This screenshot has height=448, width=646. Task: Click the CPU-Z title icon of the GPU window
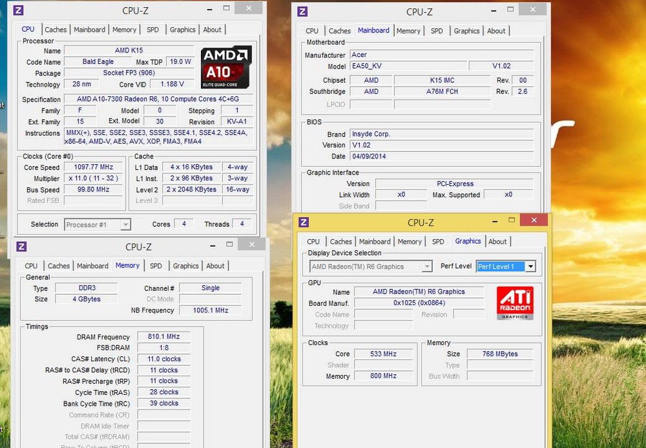coord(304,222)
